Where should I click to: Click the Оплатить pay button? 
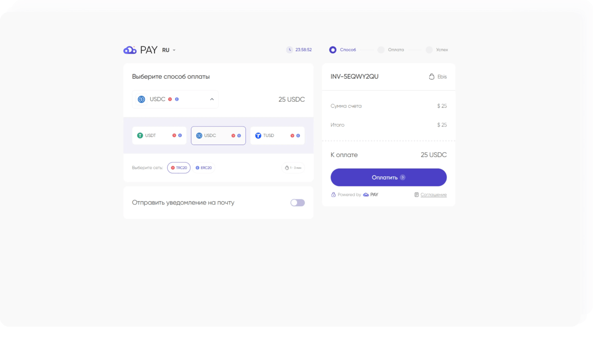point(389,177)
